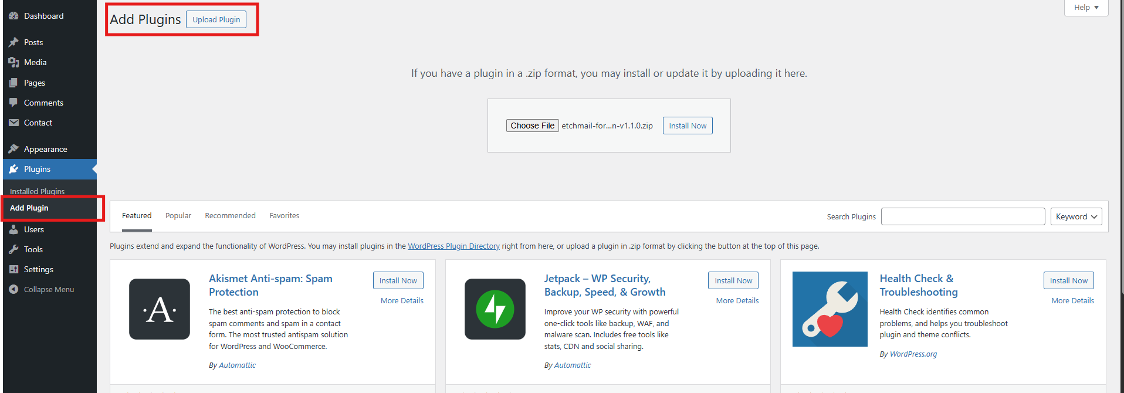The image size is (1124, 393).
Task: Click Install Now for uploaded zip
Action: [x=688, y=126]
